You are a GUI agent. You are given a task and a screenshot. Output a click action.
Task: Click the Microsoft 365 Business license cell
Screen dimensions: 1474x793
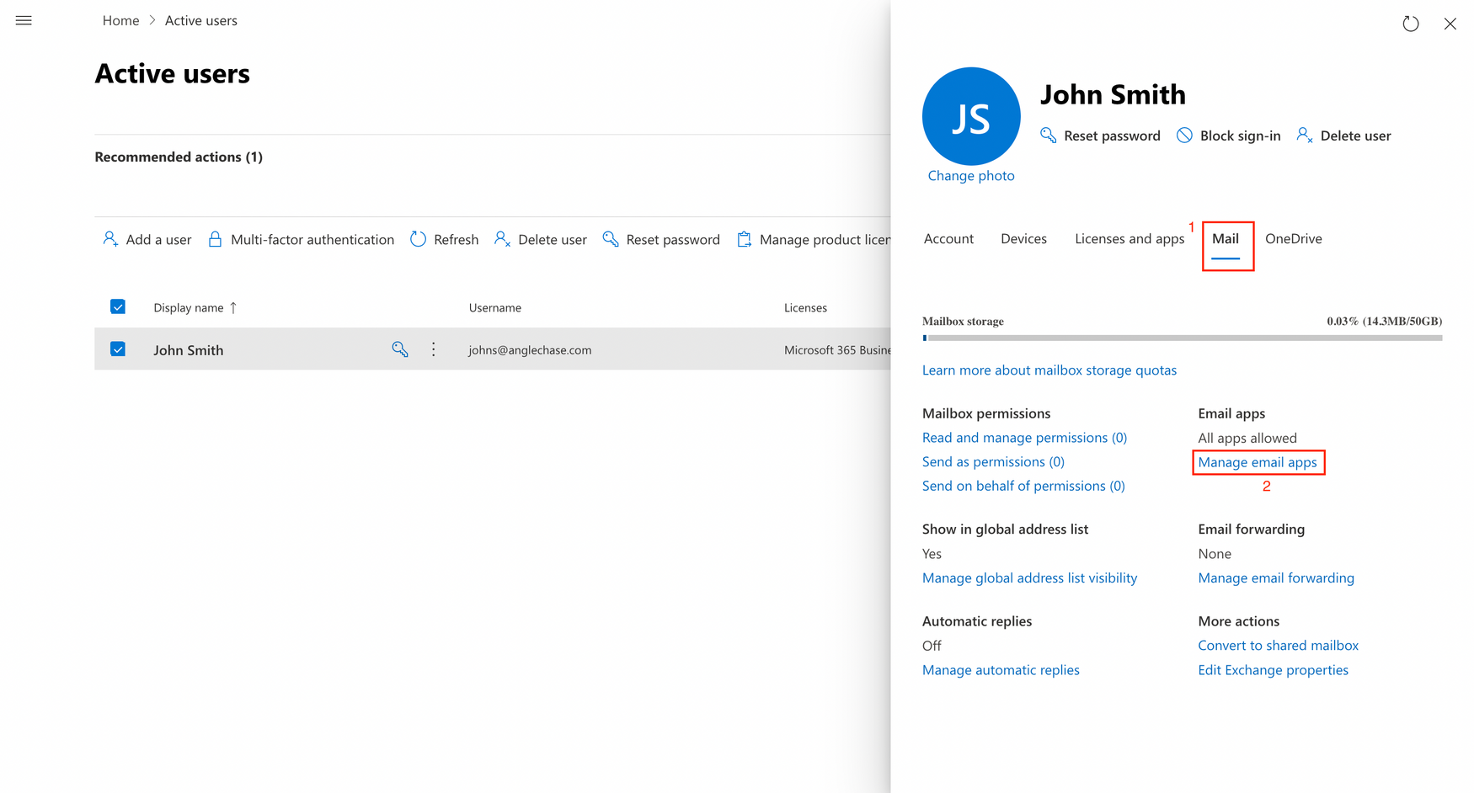837,349
